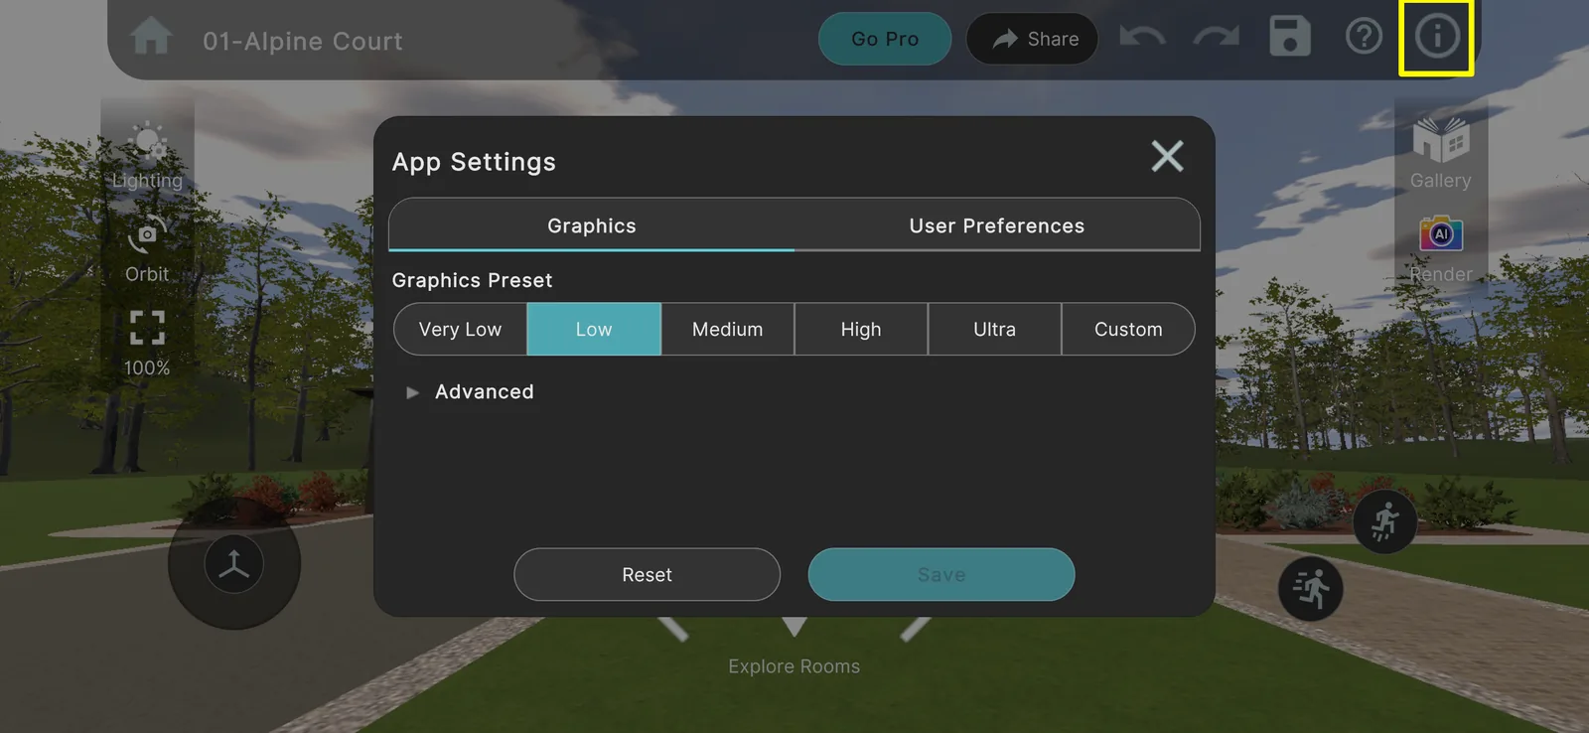
Task: Switch to Orbit camera mode
Action: (x=147, y=249)
